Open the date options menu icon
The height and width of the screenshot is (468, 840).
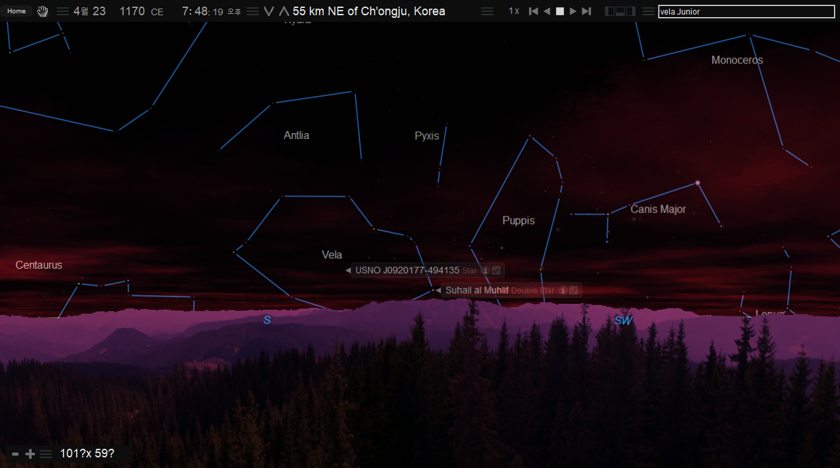tap(63, 11)
